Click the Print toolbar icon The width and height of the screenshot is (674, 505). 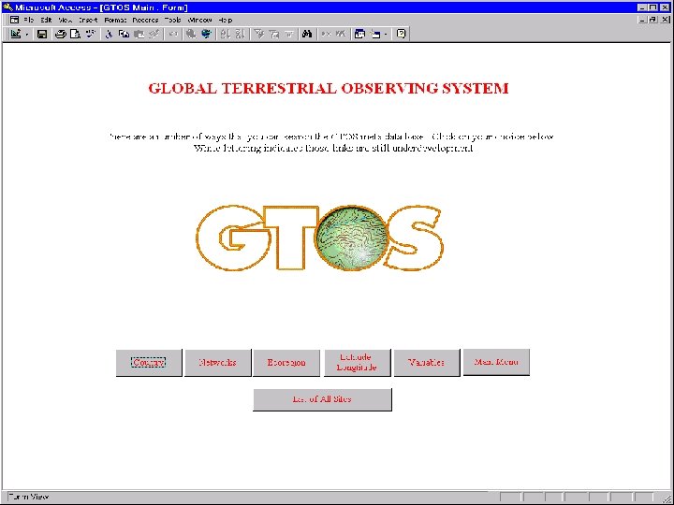pyautogui.click(x=60, y=34)
